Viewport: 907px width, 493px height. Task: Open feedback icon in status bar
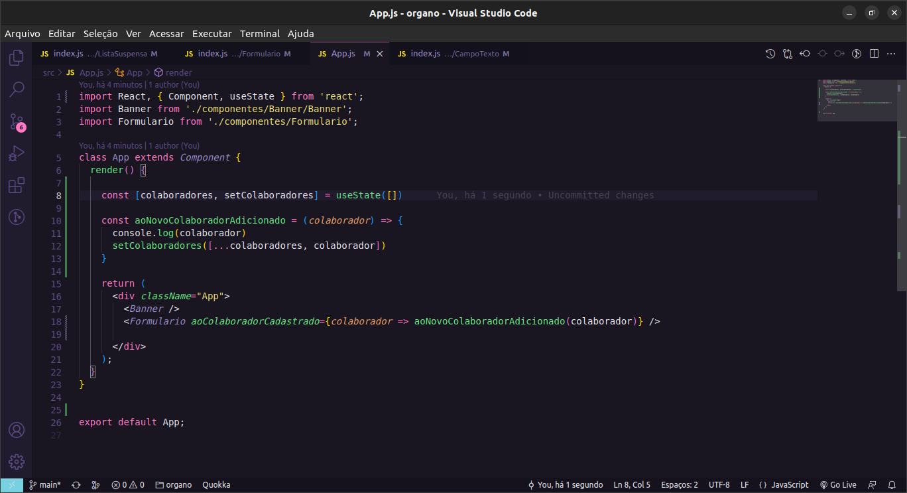873,485
